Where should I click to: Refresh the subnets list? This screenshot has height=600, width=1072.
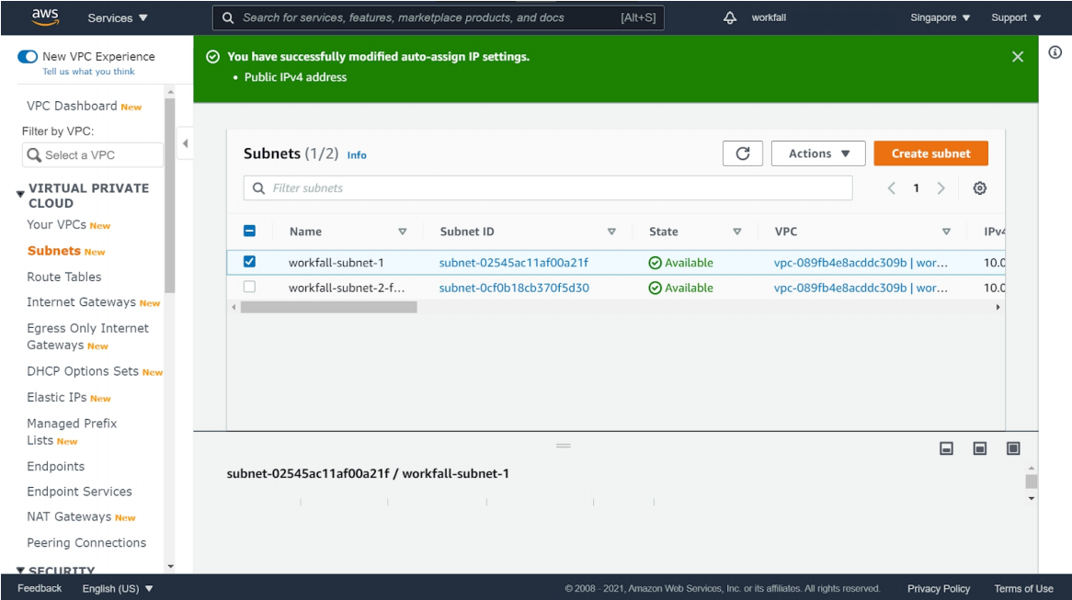point(743,153)
